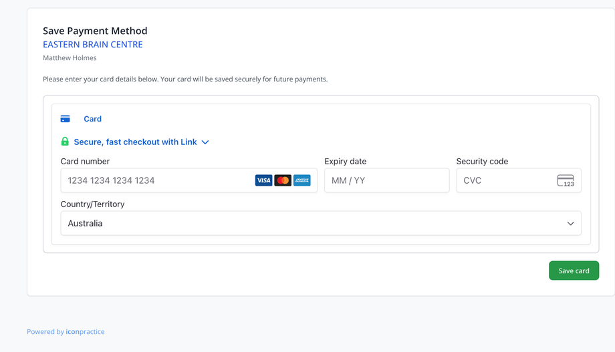
Task: Click the card details instruction text
Action: click(185, 79)
